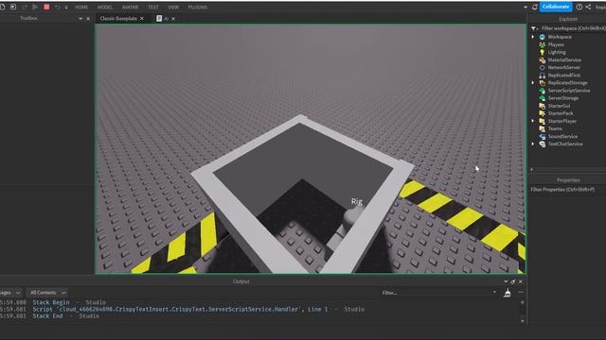Clear the Output with the broom icon
606x340 pixels.
point(508,294)
